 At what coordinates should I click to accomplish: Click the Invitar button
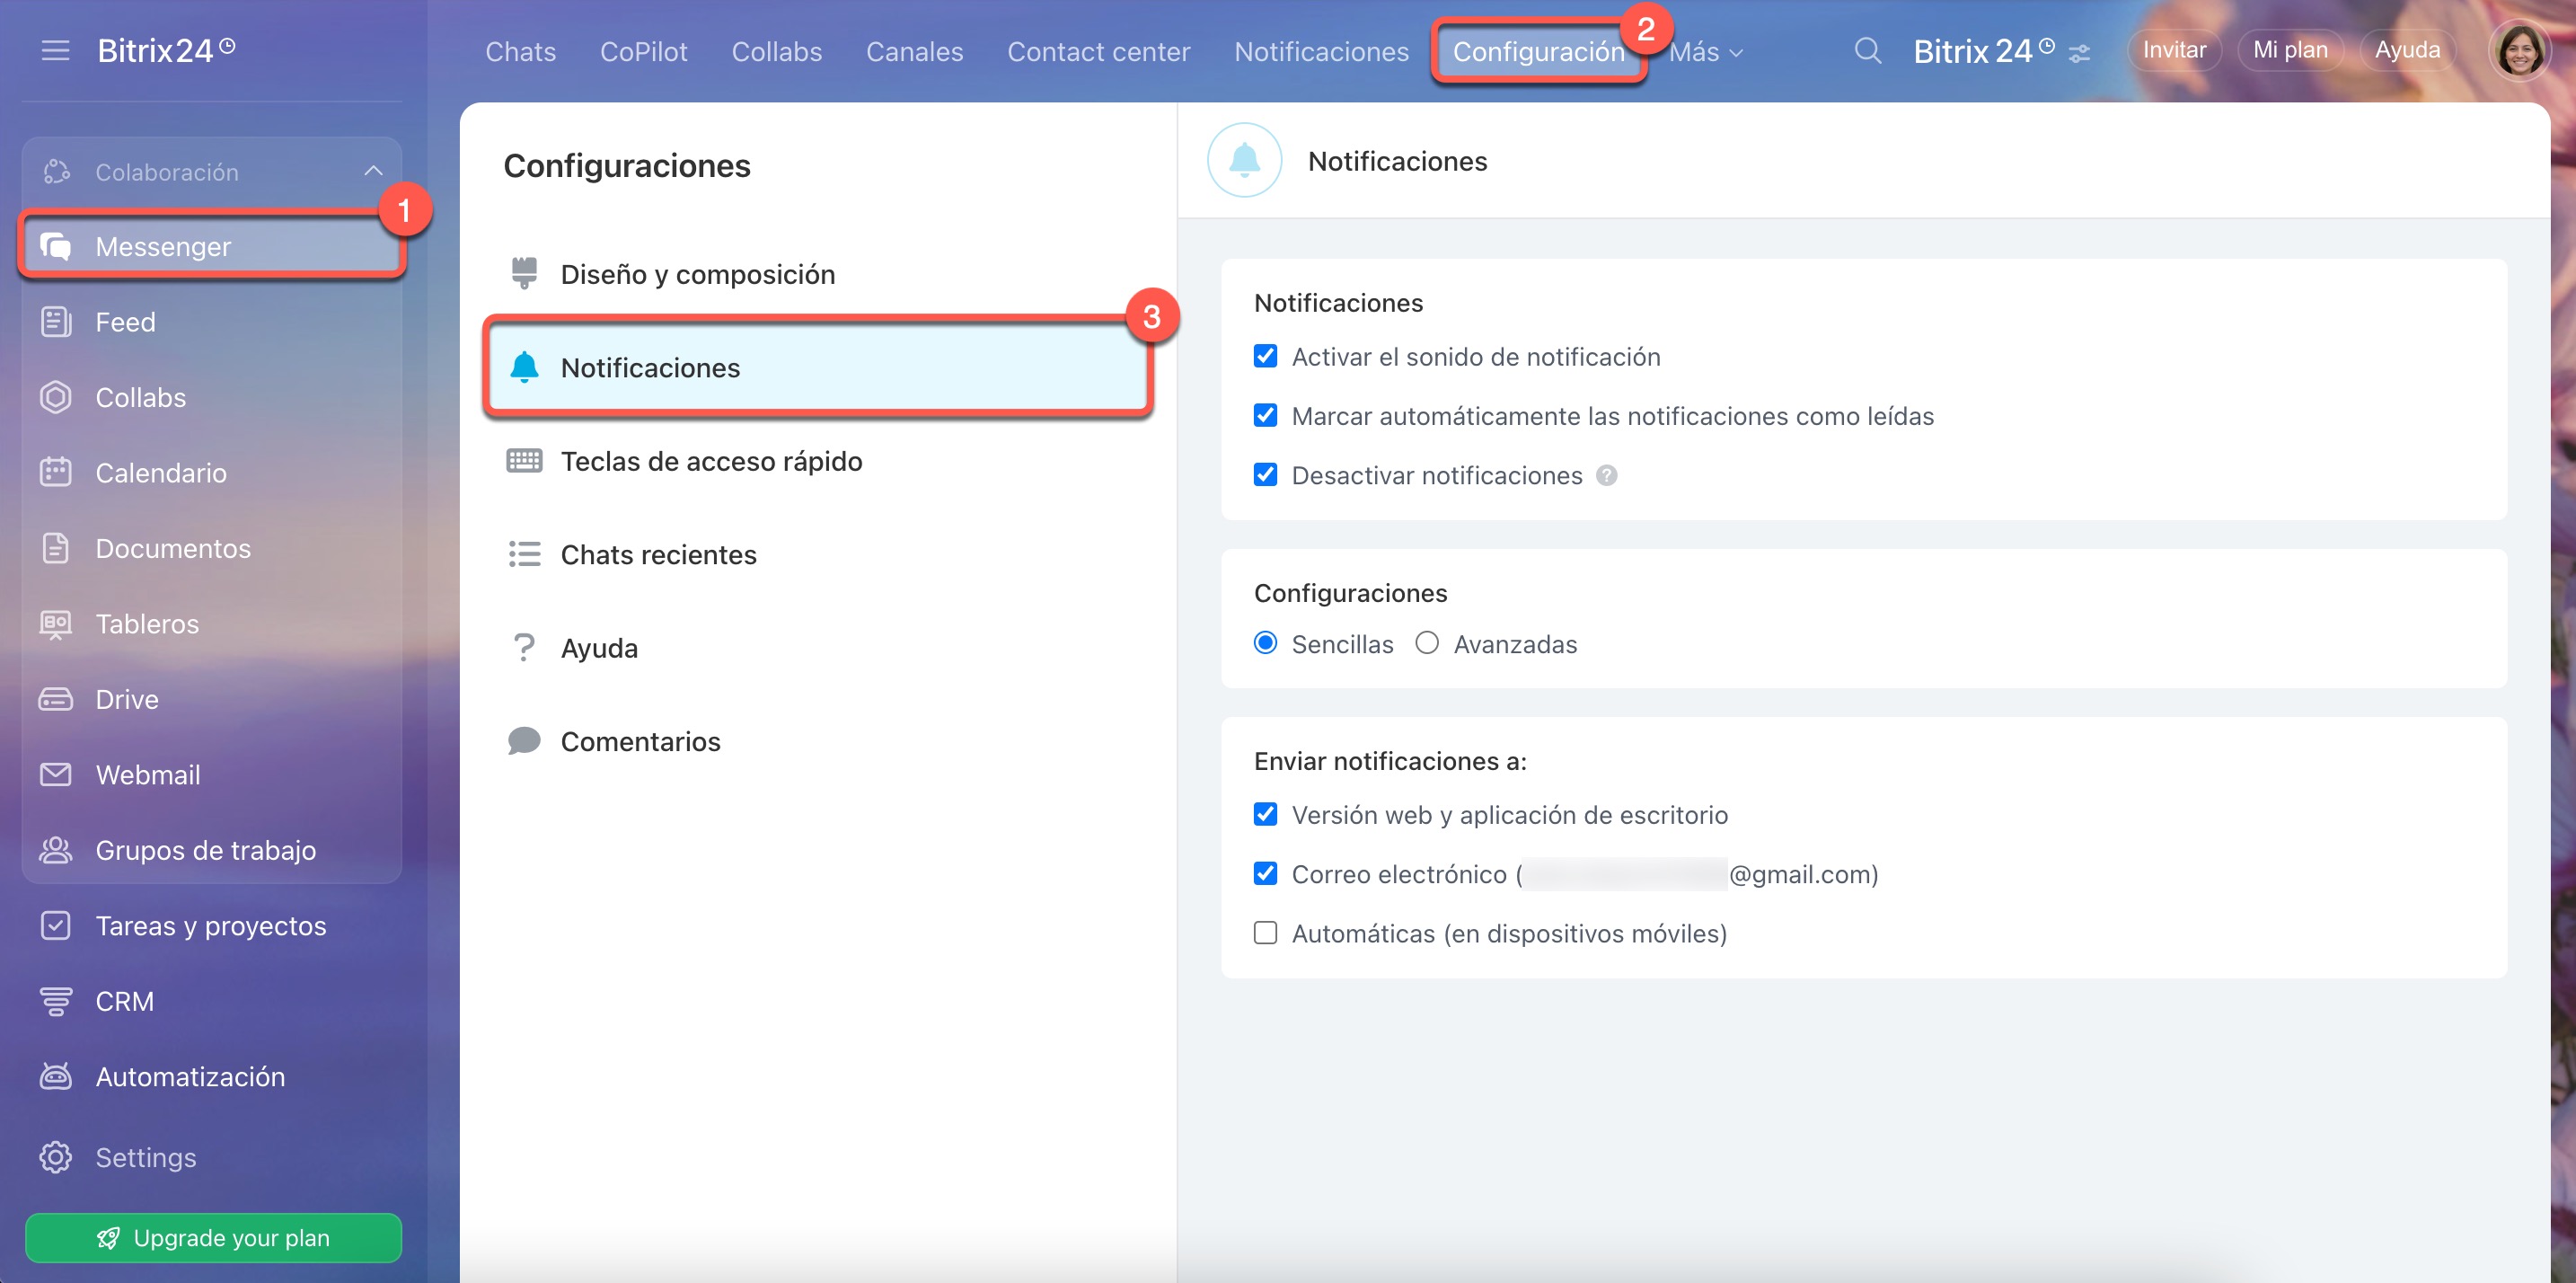(2174, 50)
